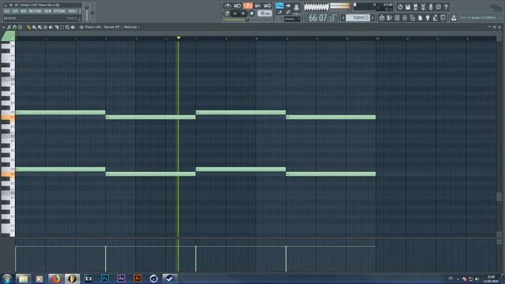The height and width of the screenshot is (284, 505).
Task: Click the Stop button in transport
Action: pos(243,13)
